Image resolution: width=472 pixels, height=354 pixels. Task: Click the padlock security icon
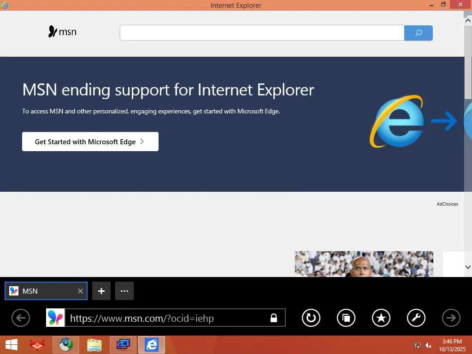pos(274,318)
